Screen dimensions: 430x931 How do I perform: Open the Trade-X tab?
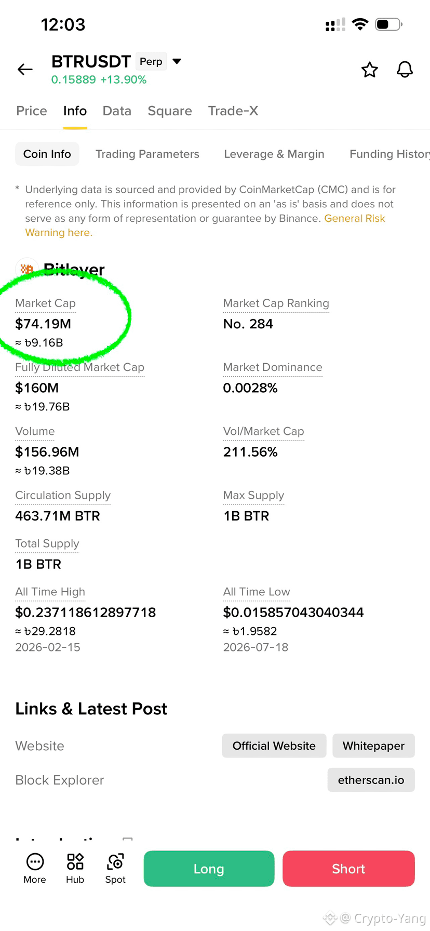[x=233, y=111]
